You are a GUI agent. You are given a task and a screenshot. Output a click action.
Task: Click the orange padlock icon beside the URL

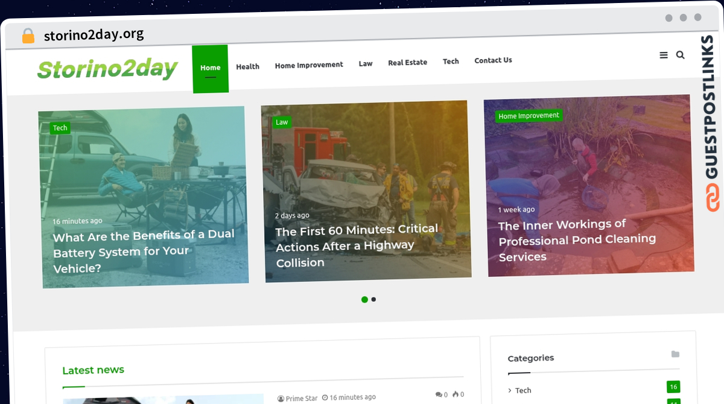28,36
